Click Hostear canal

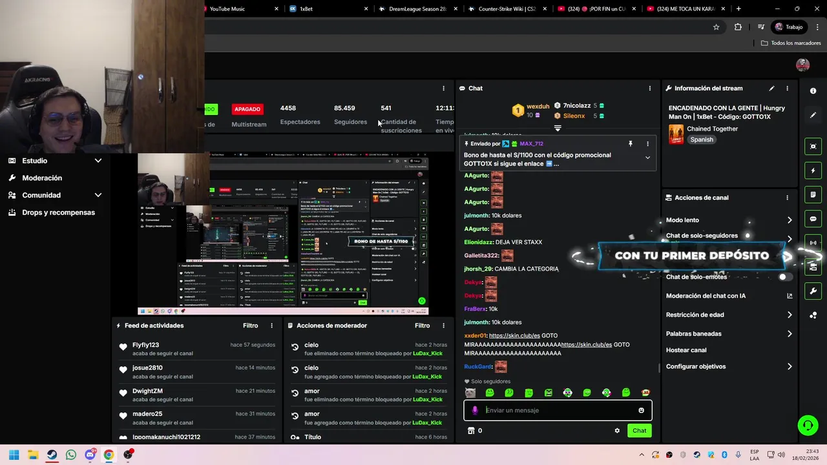pos(686,350)
